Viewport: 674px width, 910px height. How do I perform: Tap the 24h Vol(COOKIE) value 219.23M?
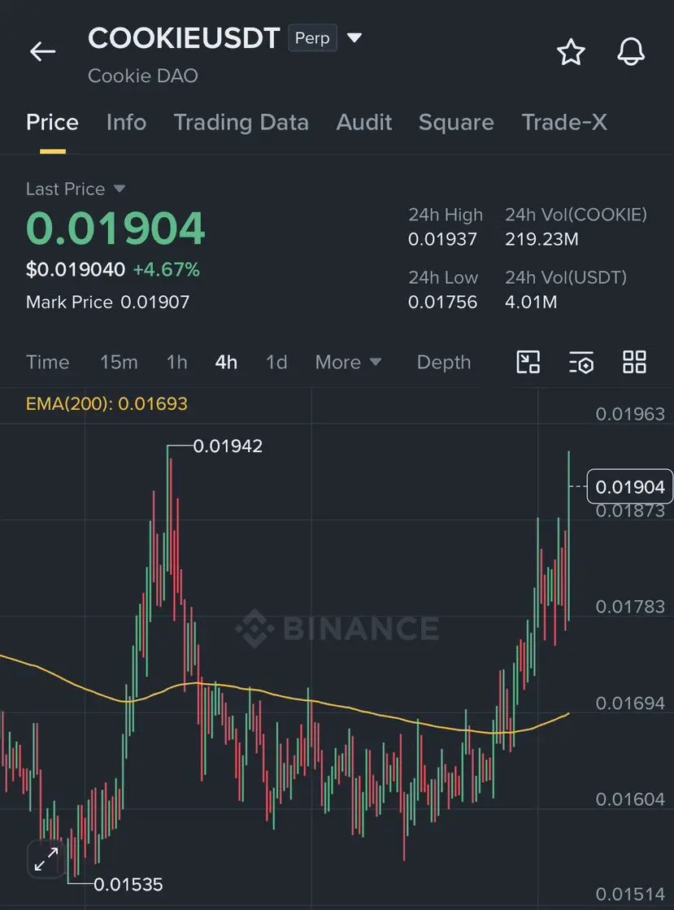[541, 239]
